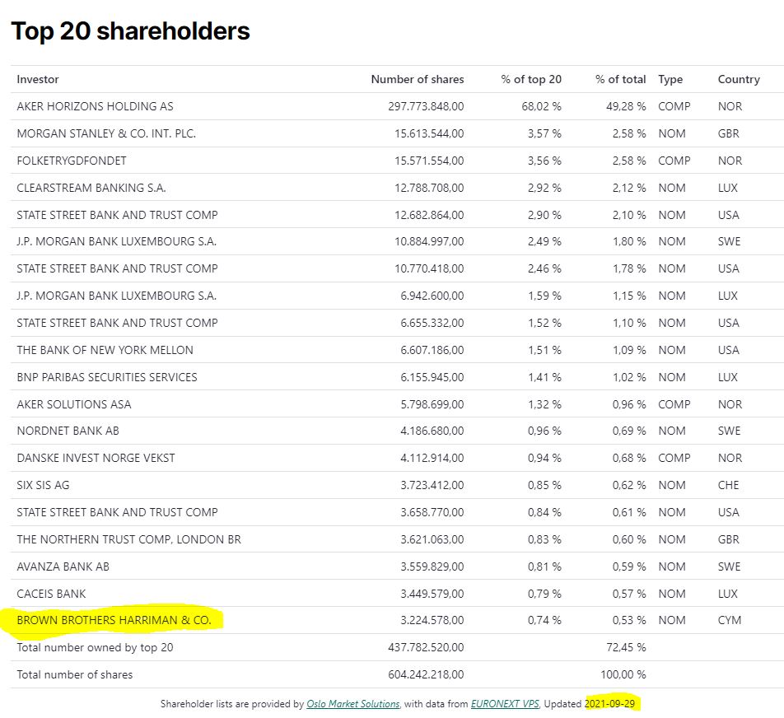
Task: Select the Top 20 shareholders heading
Action: coord(130,31)
